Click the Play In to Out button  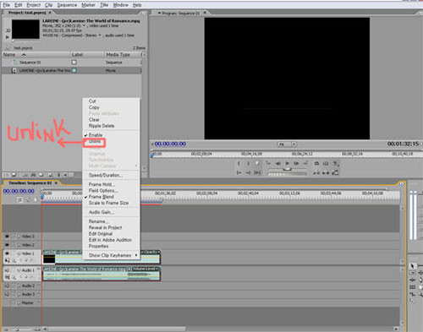(257, 172)
